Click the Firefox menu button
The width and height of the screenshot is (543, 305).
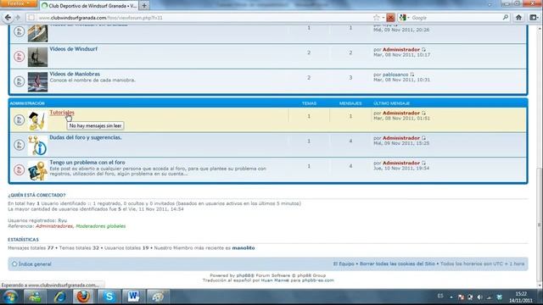click(19, 3)
